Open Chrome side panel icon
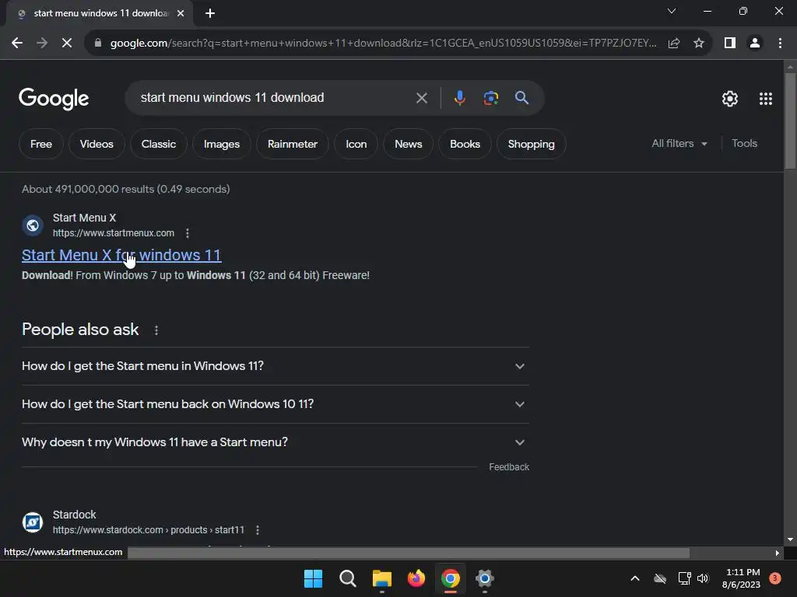Screen dimensions: 797x597 pyautogui.click(x=730, y=44)
